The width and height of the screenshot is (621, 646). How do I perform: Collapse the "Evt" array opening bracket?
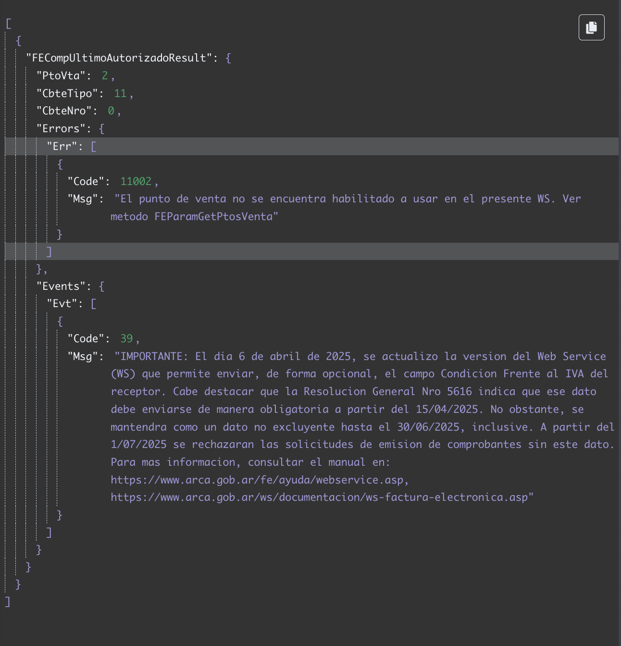(94, 304)
